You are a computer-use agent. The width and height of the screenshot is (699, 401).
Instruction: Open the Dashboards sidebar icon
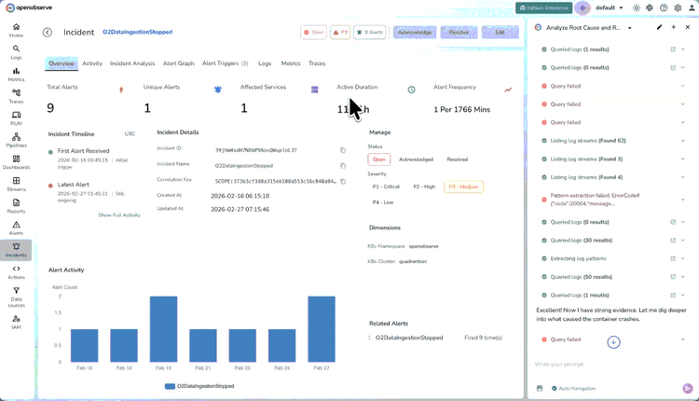(x=16, y=160)
